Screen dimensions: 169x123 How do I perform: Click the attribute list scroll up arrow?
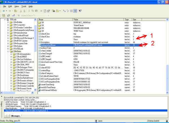tap(167, 20)
